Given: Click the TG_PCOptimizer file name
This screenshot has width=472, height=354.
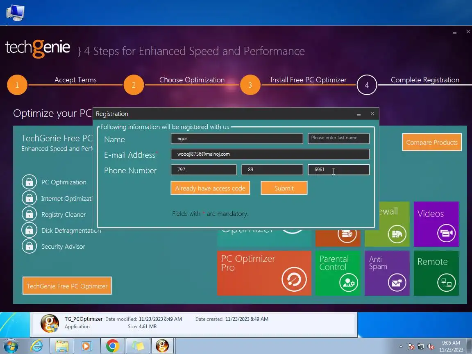Looking at the screenshot, I should (84, 319).
